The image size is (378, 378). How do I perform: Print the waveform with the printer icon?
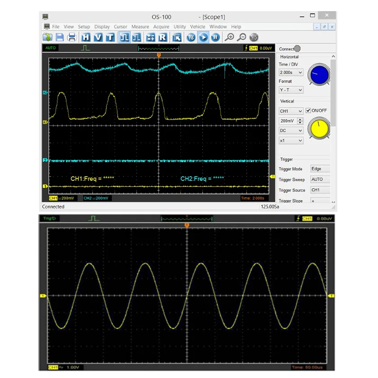[72, 37]
